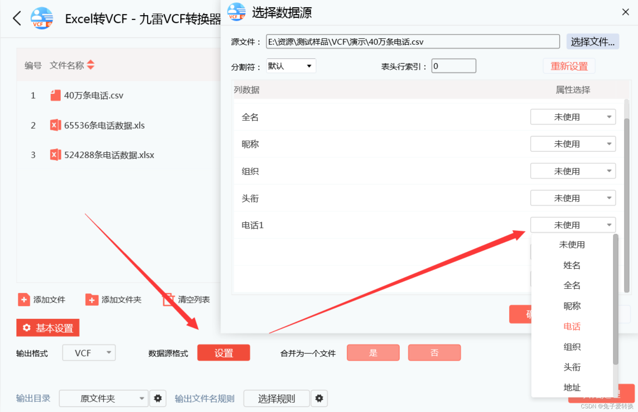Viewport: 638px width, 412px height.
Task: Click the sort arrows beside 文件名称
Action: 91,65
